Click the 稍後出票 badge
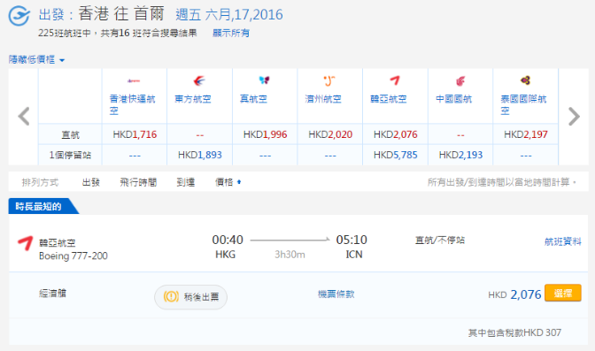 click(x=191, y=297)
